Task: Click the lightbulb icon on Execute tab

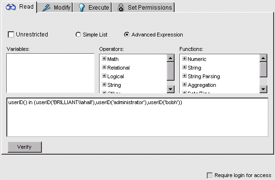Action: pos(82,8)
